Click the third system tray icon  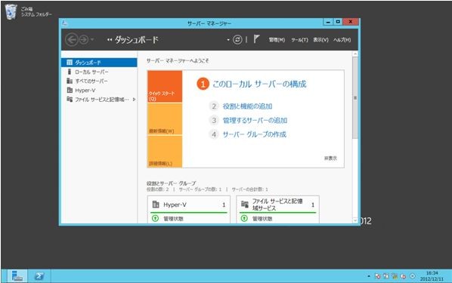395,276
